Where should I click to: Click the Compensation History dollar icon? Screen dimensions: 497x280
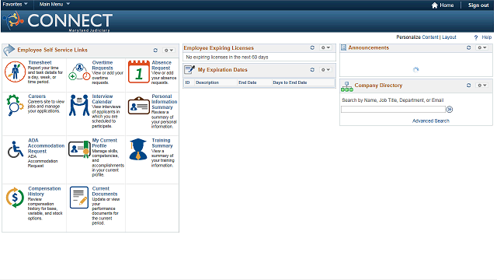(x=15, y=198)
